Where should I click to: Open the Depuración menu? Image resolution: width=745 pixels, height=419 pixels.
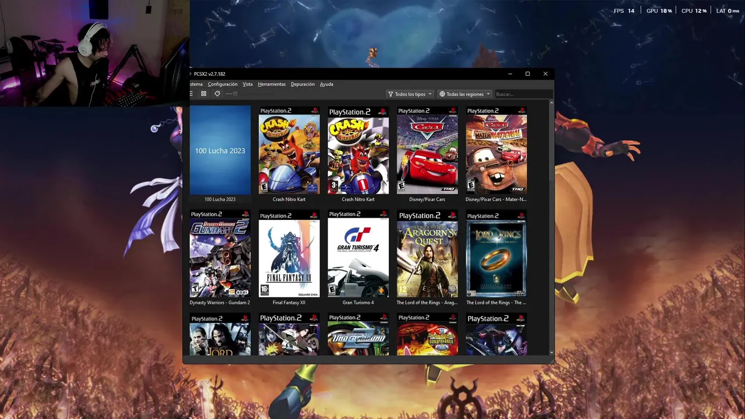pyautogui.click(x=303, y=84)
